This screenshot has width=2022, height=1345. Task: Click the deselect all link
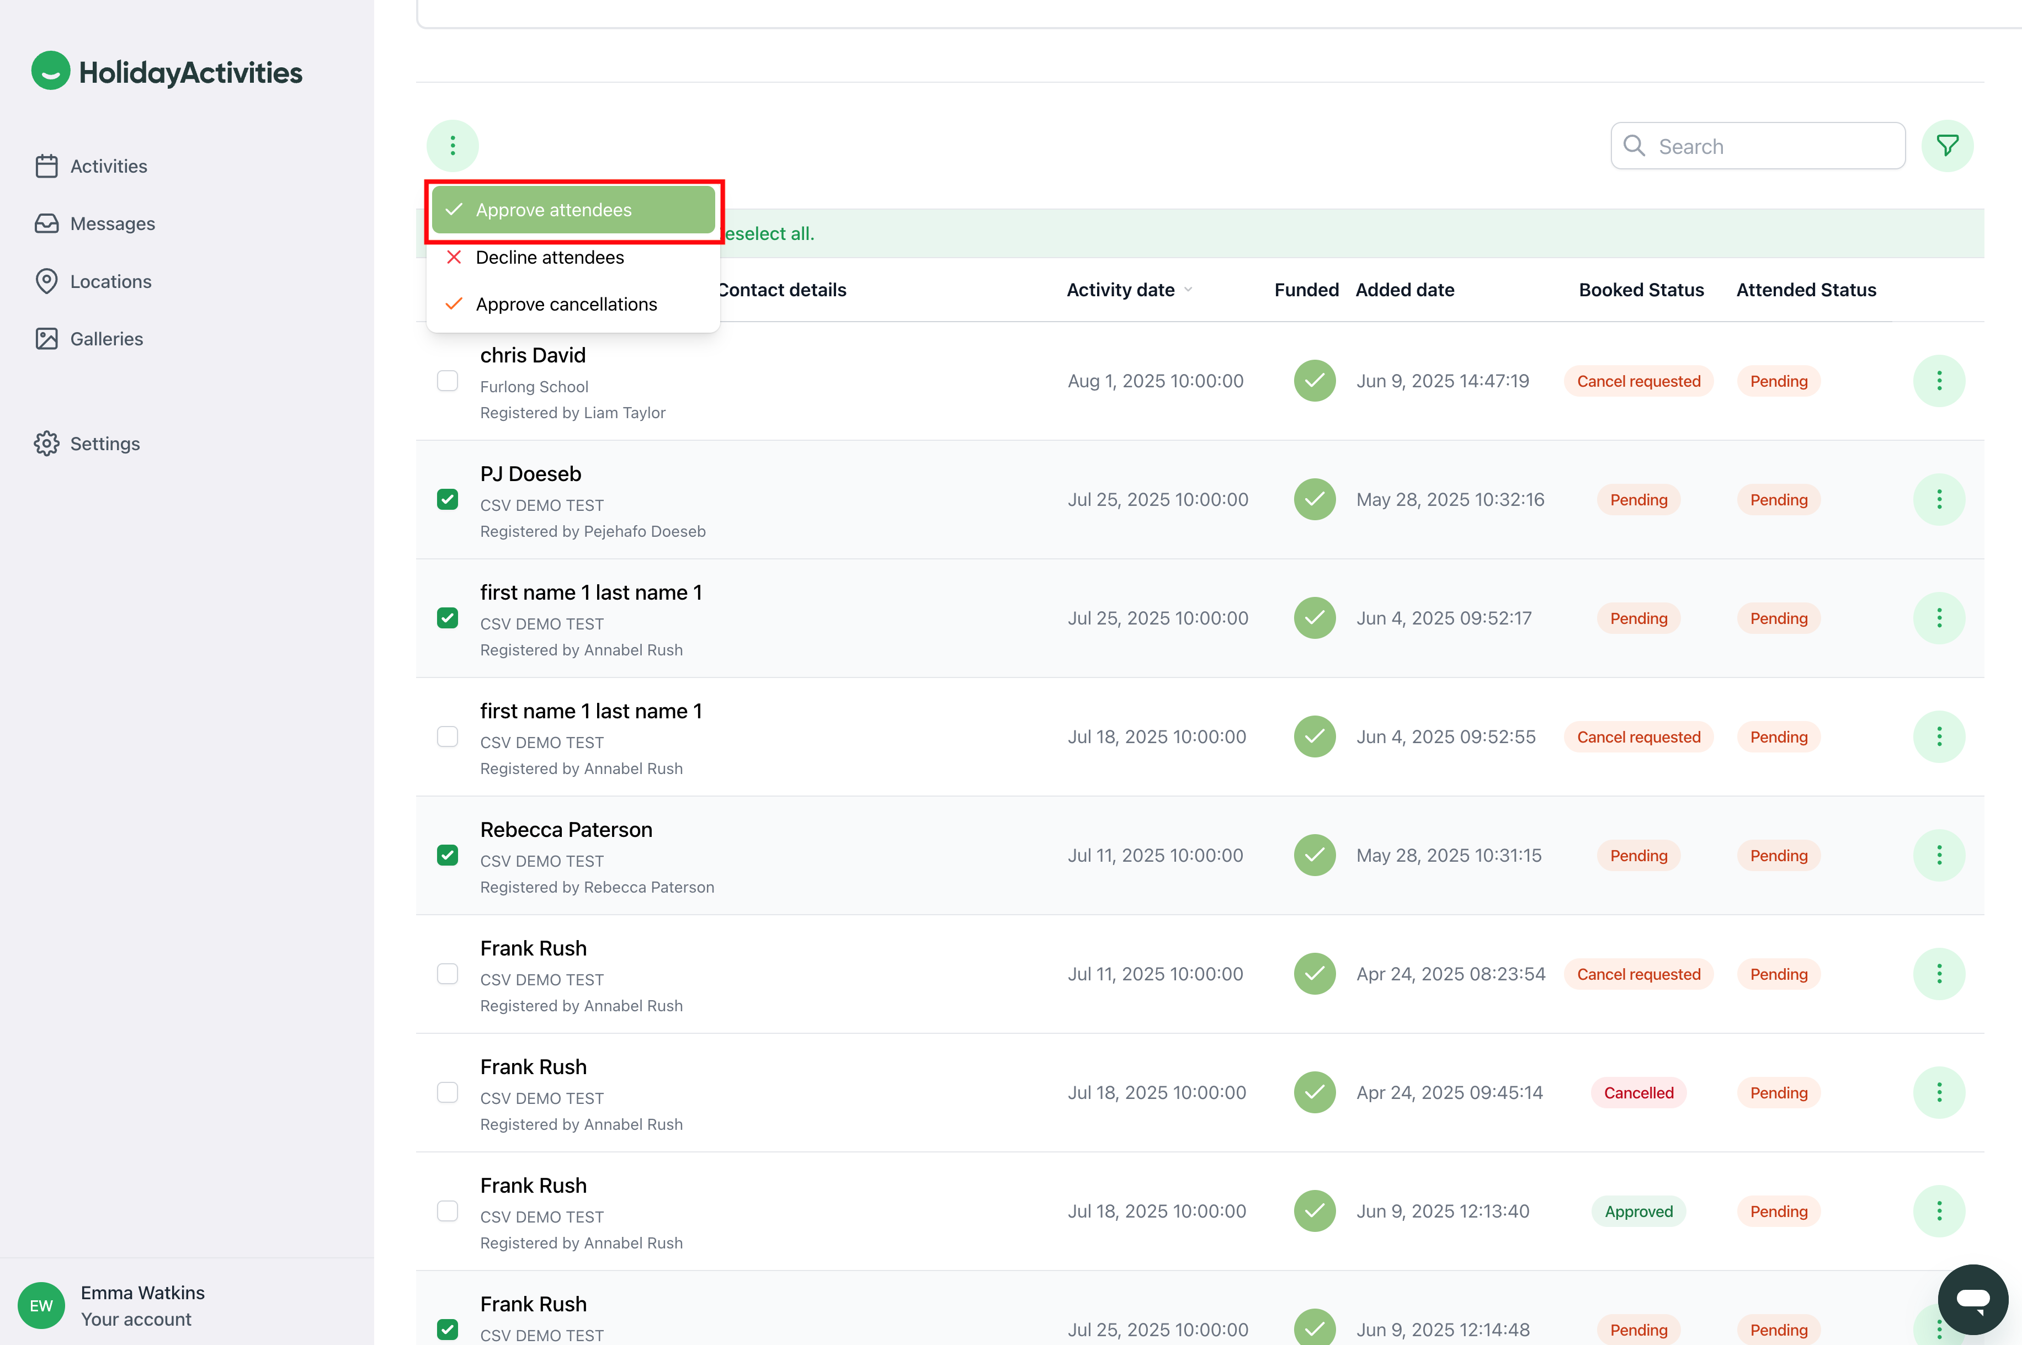(x=769, y=233)
